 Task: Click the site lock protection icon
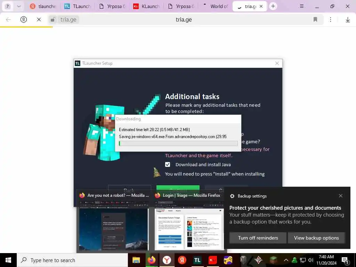click(53, 20)
